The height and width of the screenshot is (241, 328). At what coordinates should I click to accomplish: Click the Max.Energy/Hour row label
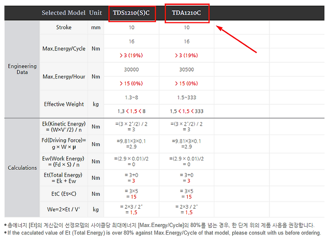[x=64, y=77]
